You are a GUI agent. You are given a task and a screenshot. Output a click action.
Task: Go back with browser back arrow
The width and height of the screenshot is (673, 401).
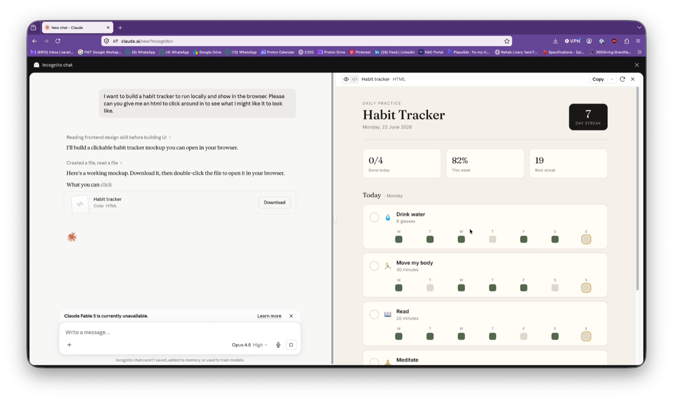[34, 41]
